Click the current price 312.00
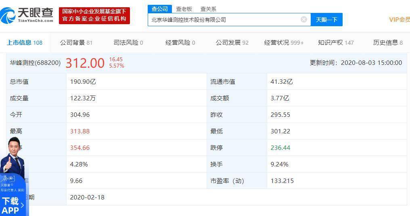The height and width of the screenshot is (216, 410). click(x=85, y=63)
